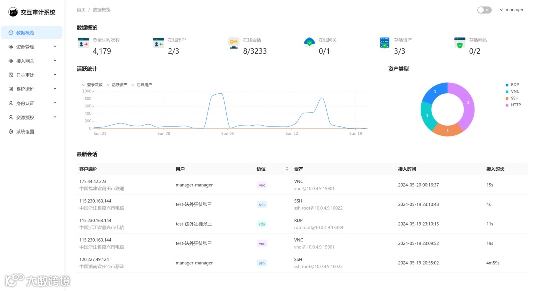Open the manager user dropdown
The width and height of the screenshot is (541, 291).
click(x=511, y=10)
